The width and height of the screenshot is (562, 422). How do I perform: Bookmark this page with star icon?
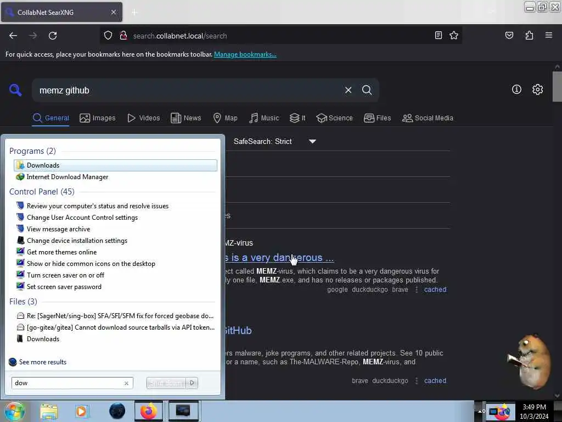[x=454, y=35]
